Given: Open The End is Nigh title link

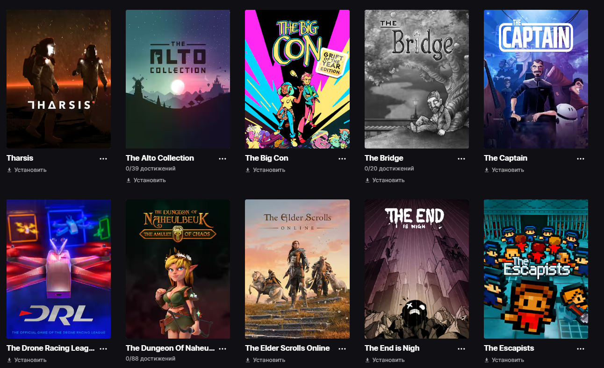Looking at the screenshot, I should coord(392,348).
